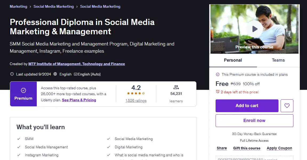Click the Preview this course label

[x=254, y=47]
